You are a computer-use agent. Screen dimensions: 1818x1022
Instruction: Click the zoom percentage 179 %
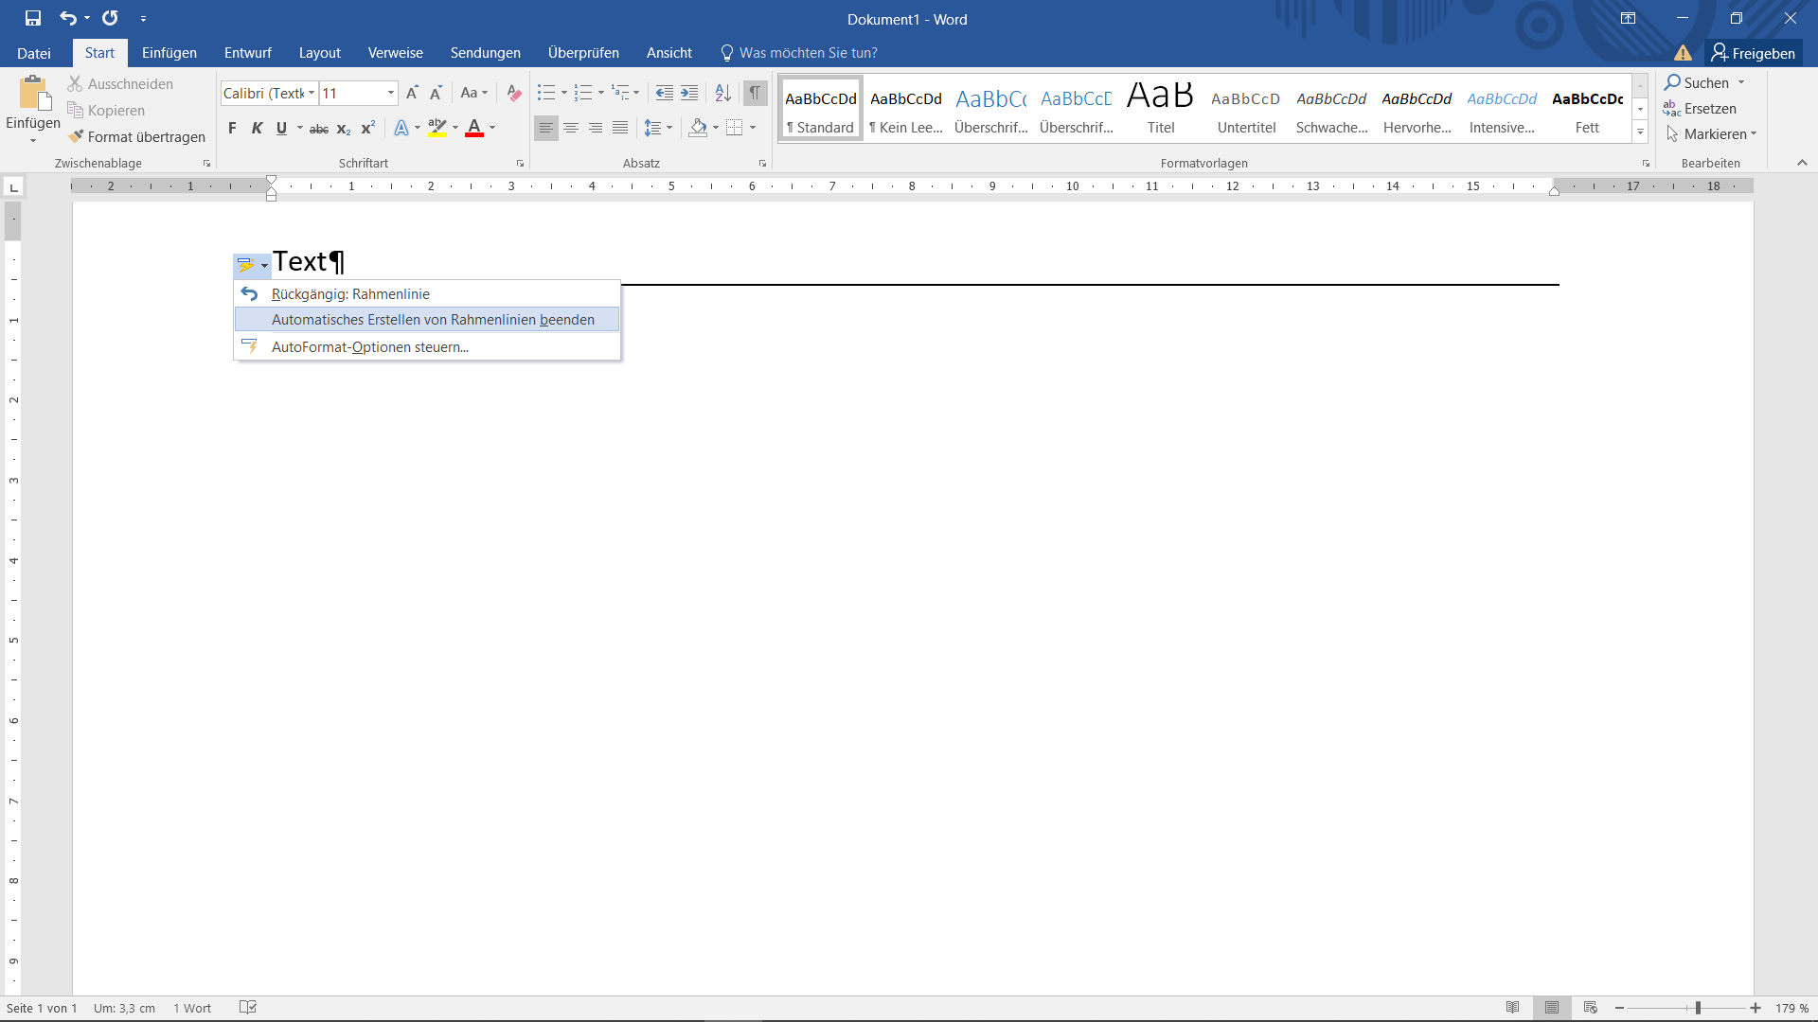[1791, 1008]
